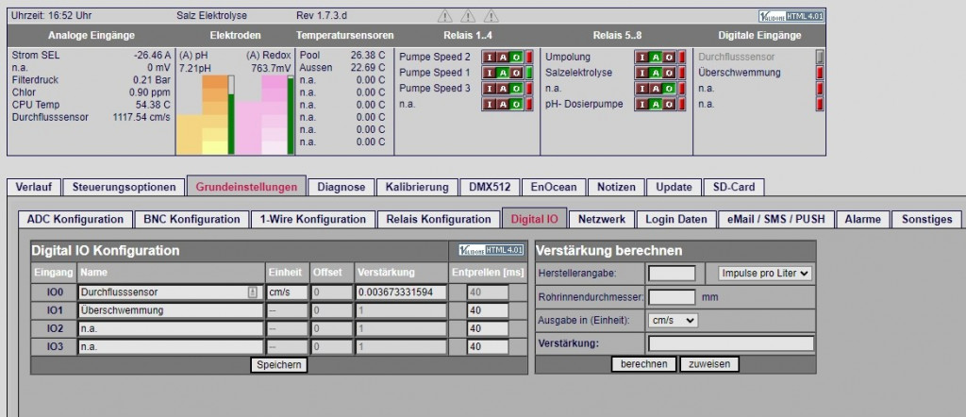The width and height of the screenshot is (966, 417).
Task: Set pH- Dosierpumpe relay to I
Action: click(x=643, y=105)
